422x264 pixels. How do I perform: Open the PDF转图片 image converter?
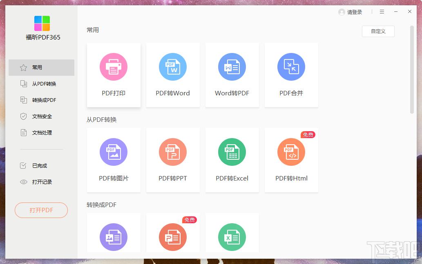click(x=114, y=160)
